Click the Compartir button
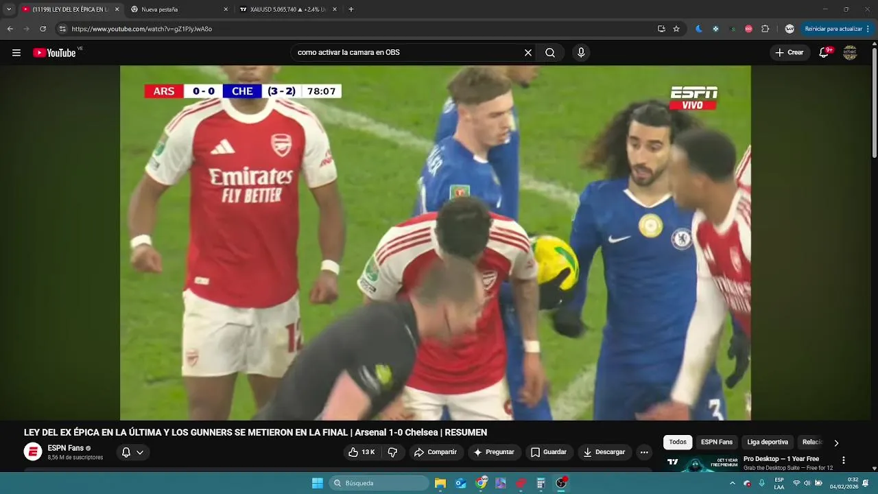The image size is (878, 494). 436,452
